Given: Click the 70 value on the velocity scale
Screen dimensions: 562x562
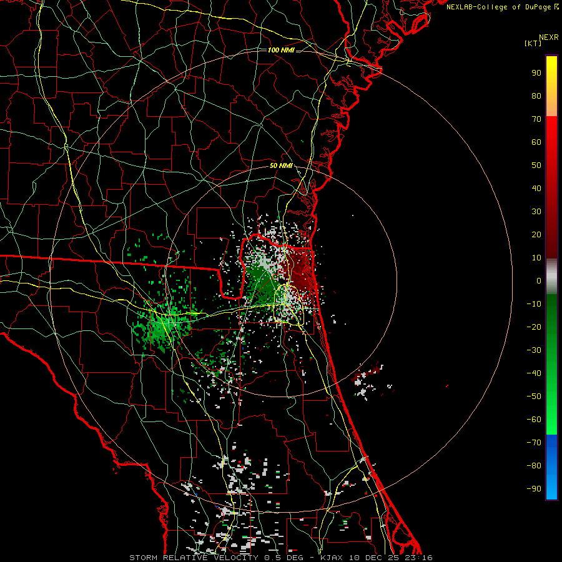Looking at the screenshot, I should (x=536, y=119).
